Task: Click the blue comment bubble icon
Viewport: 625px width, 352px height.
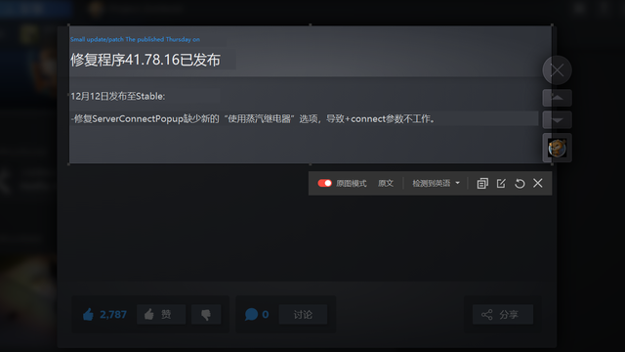Action: (251, 315)
